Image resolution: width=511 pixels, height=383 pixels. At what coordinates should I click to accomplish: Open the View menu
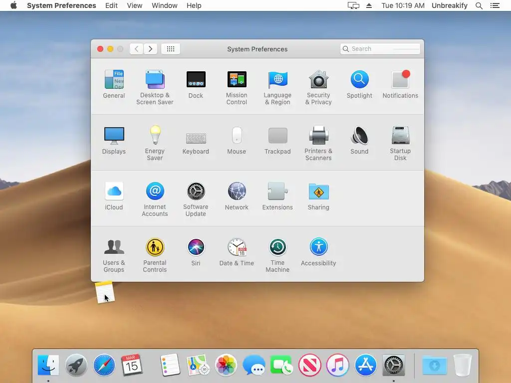(x=135, y=5)
